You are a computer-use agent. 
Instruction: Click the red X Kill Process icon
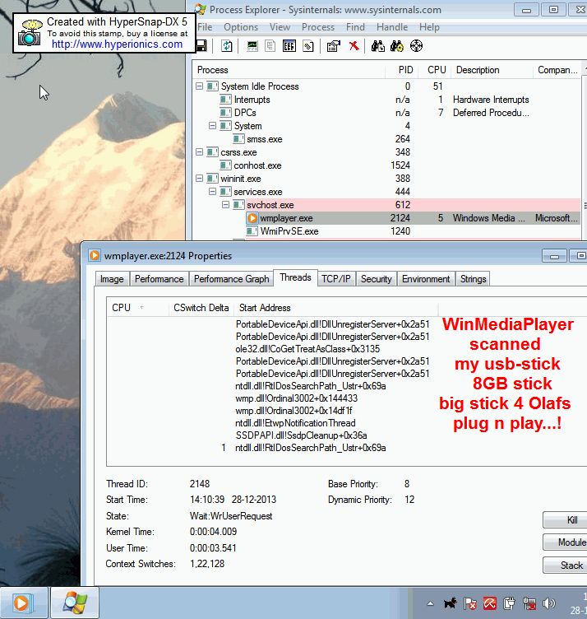click(x=354, y=46)
